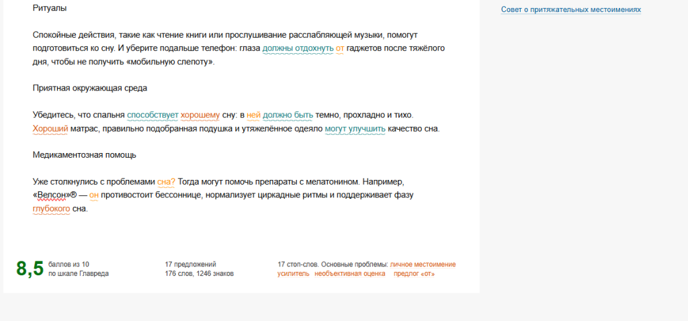Select 'необъективная оценка' problem category
Screen dimensions: 688x321
pyautogui.click(x=349, y=273)
